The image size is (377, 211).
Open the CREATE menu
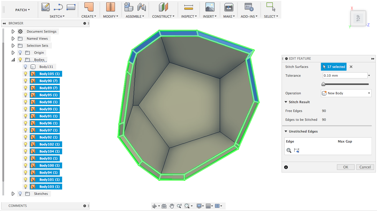[89, 16]
